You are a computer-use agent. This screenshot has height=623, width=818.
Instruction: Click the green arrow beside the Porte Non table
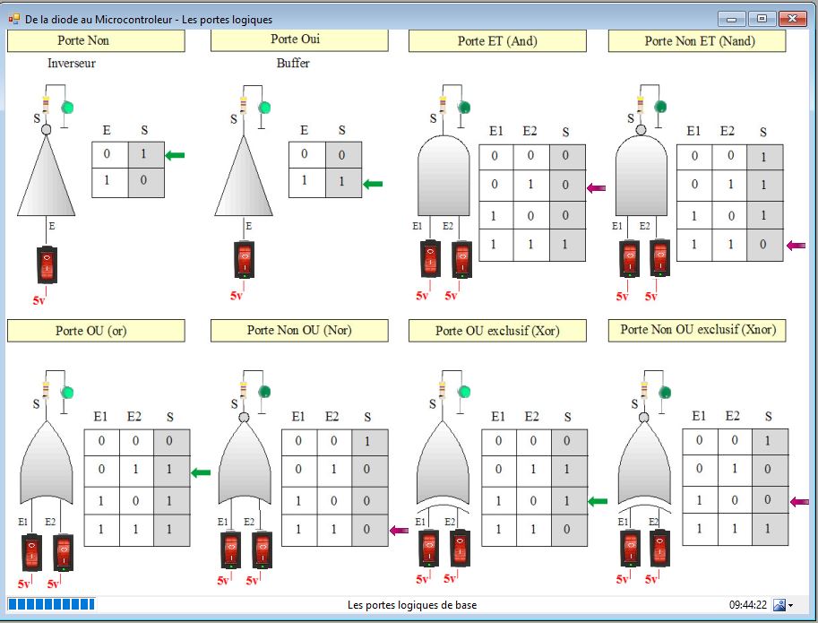point(175,155)
